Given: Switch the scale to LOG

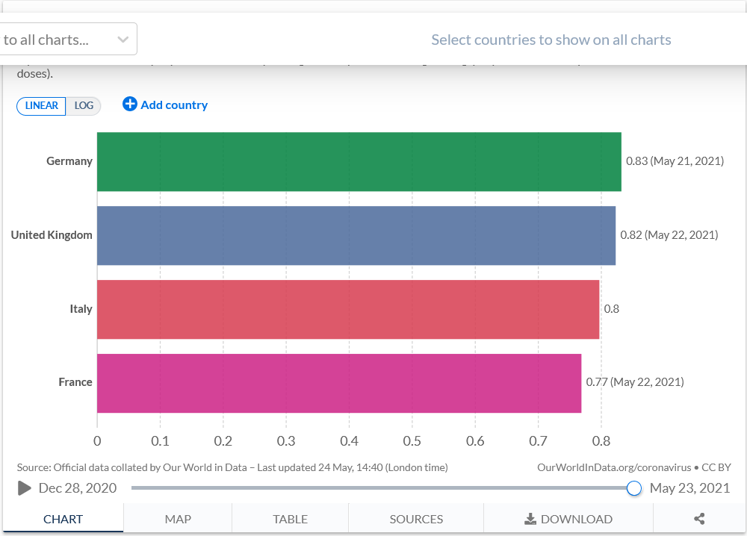Looking at the screenshot, I should pos(84,106).
